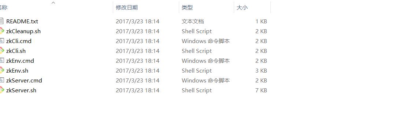Click the README.txt date 2017/3/23 18:14
403x135 pixels.
(x=137, y=21)
